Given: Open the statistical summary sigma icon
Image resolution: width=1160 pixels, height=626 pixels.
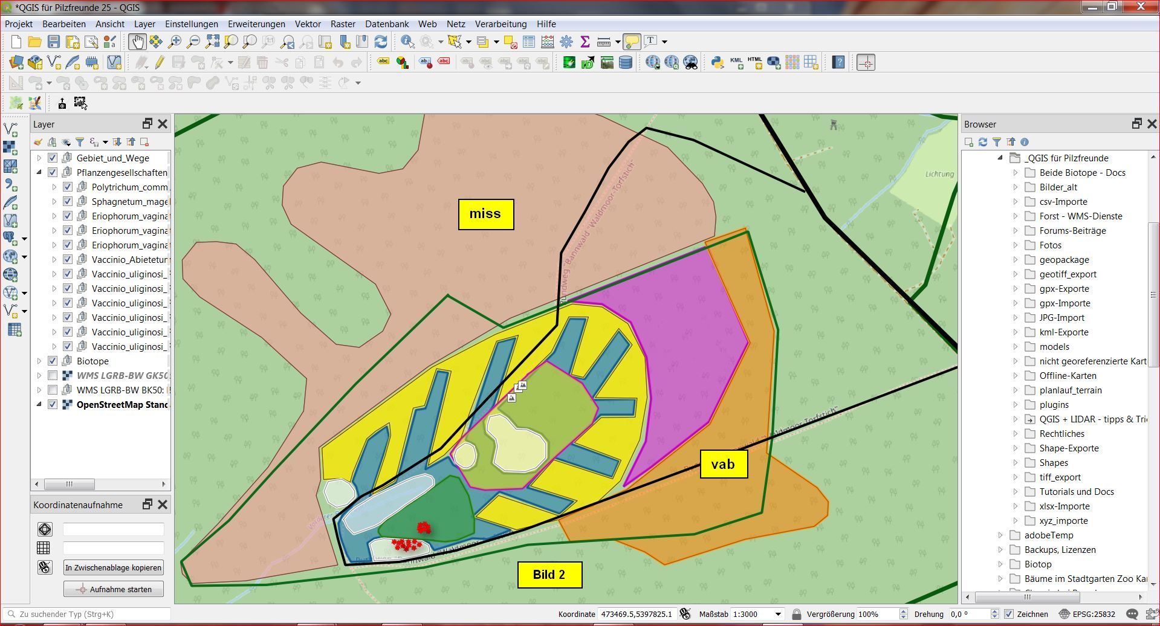Looking at the screenshot, I should [585, 42].
